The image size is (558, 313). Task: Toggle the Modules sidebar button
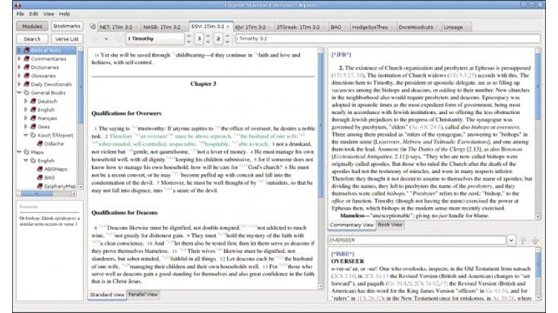click(x=32, y=26)
